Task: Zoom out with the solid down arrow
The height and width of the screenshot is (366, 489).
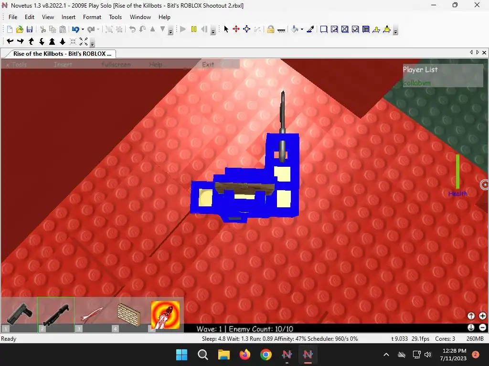Action: [63, 41]
